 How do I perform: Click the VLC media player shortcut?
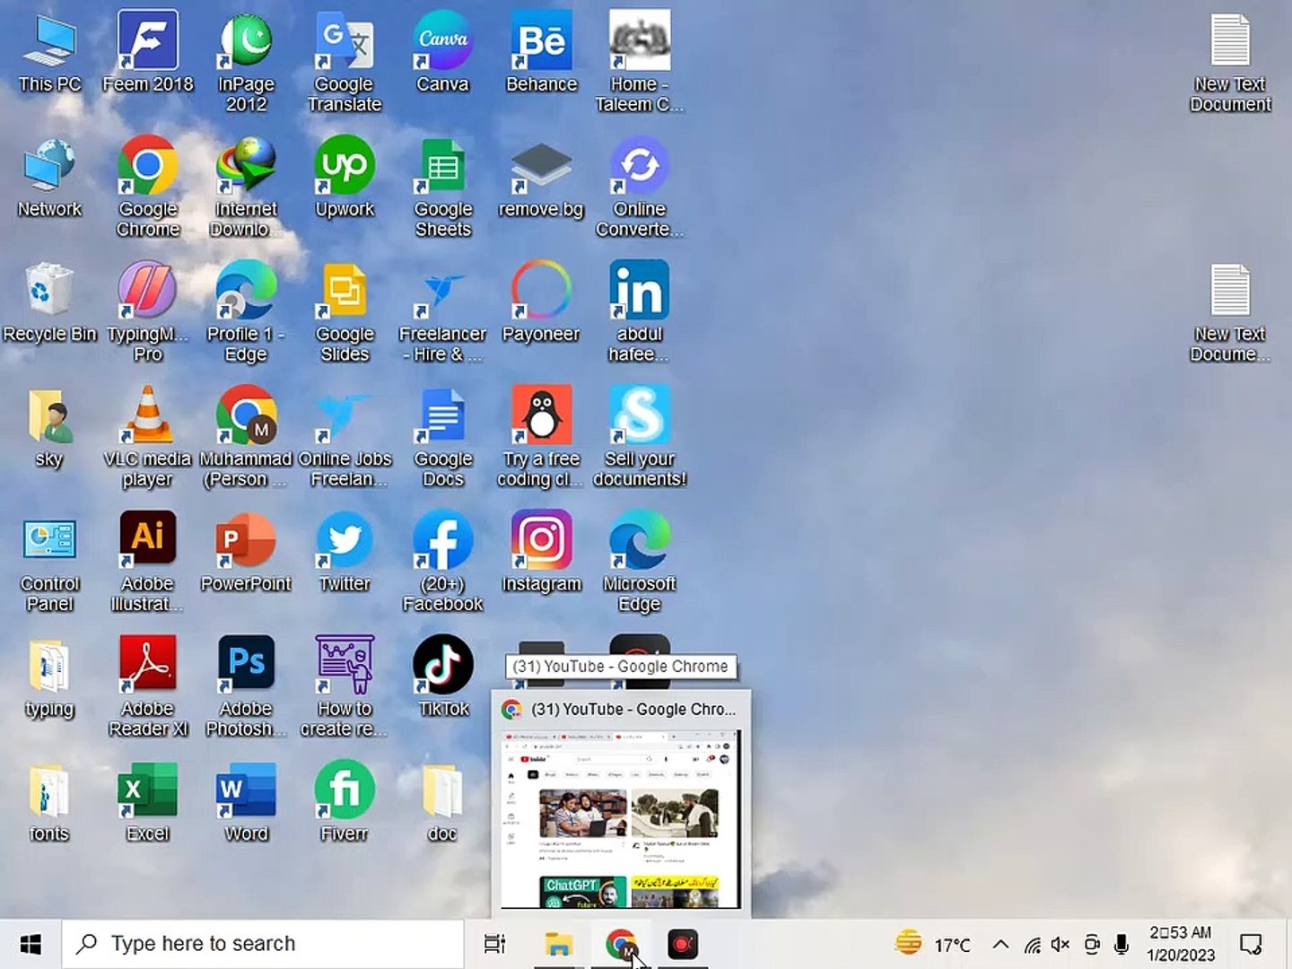[148, 437]
